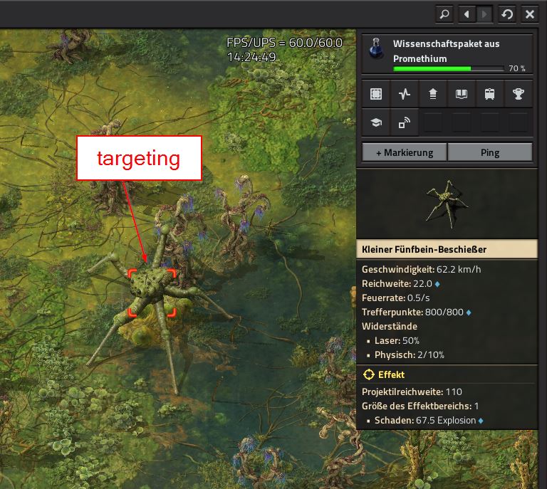This screenshot has width=547, height=489.
Task: Click the Kleiner Fünfbein-Beschießer title bar
Action: click(x=447, y=249)
